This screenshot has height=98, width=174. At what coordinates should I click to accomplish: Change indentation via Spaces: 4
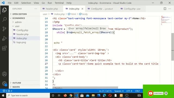tap(119, 91)
